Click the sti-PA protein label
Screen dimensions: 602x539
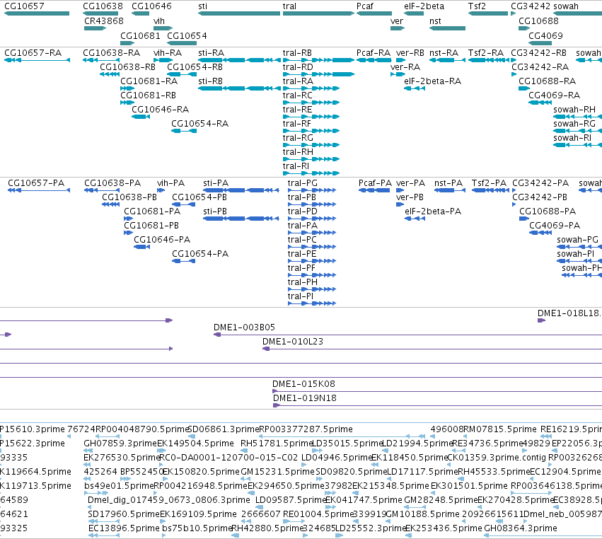click(216, 183)
